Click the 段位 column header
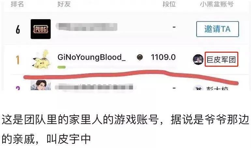This screenshot has width=251, height=148. (x=169, y=4)
